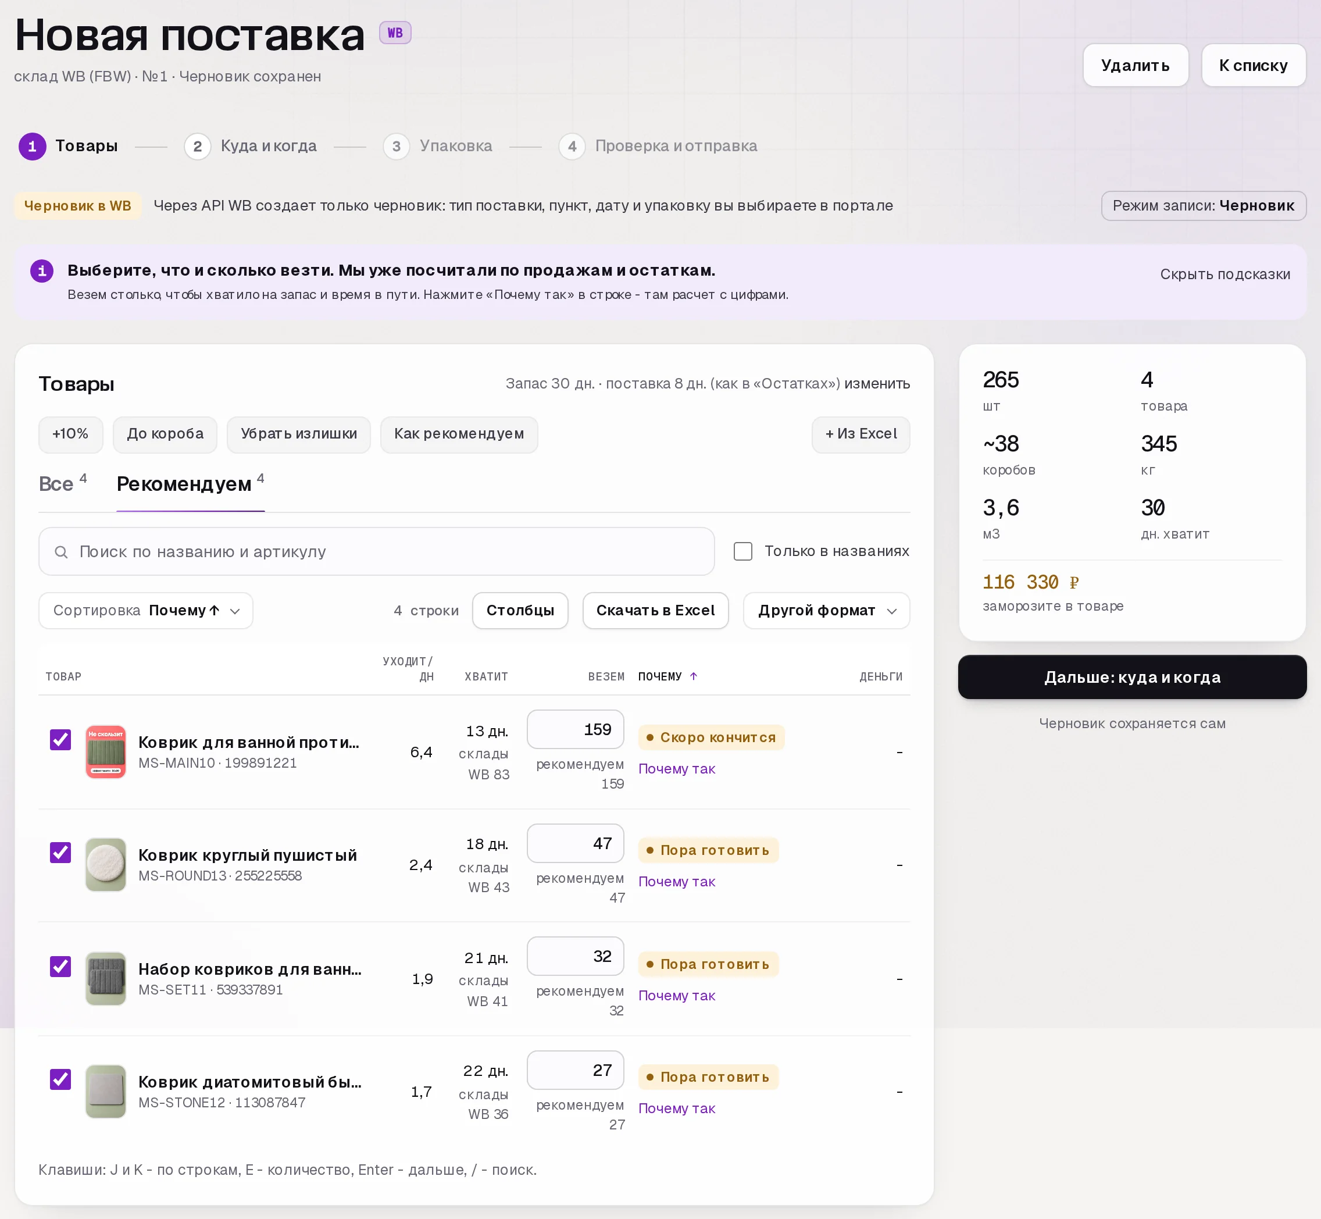Expand the Другой формат dropdown
The image size is (1321, 1219).
point(826,611)
